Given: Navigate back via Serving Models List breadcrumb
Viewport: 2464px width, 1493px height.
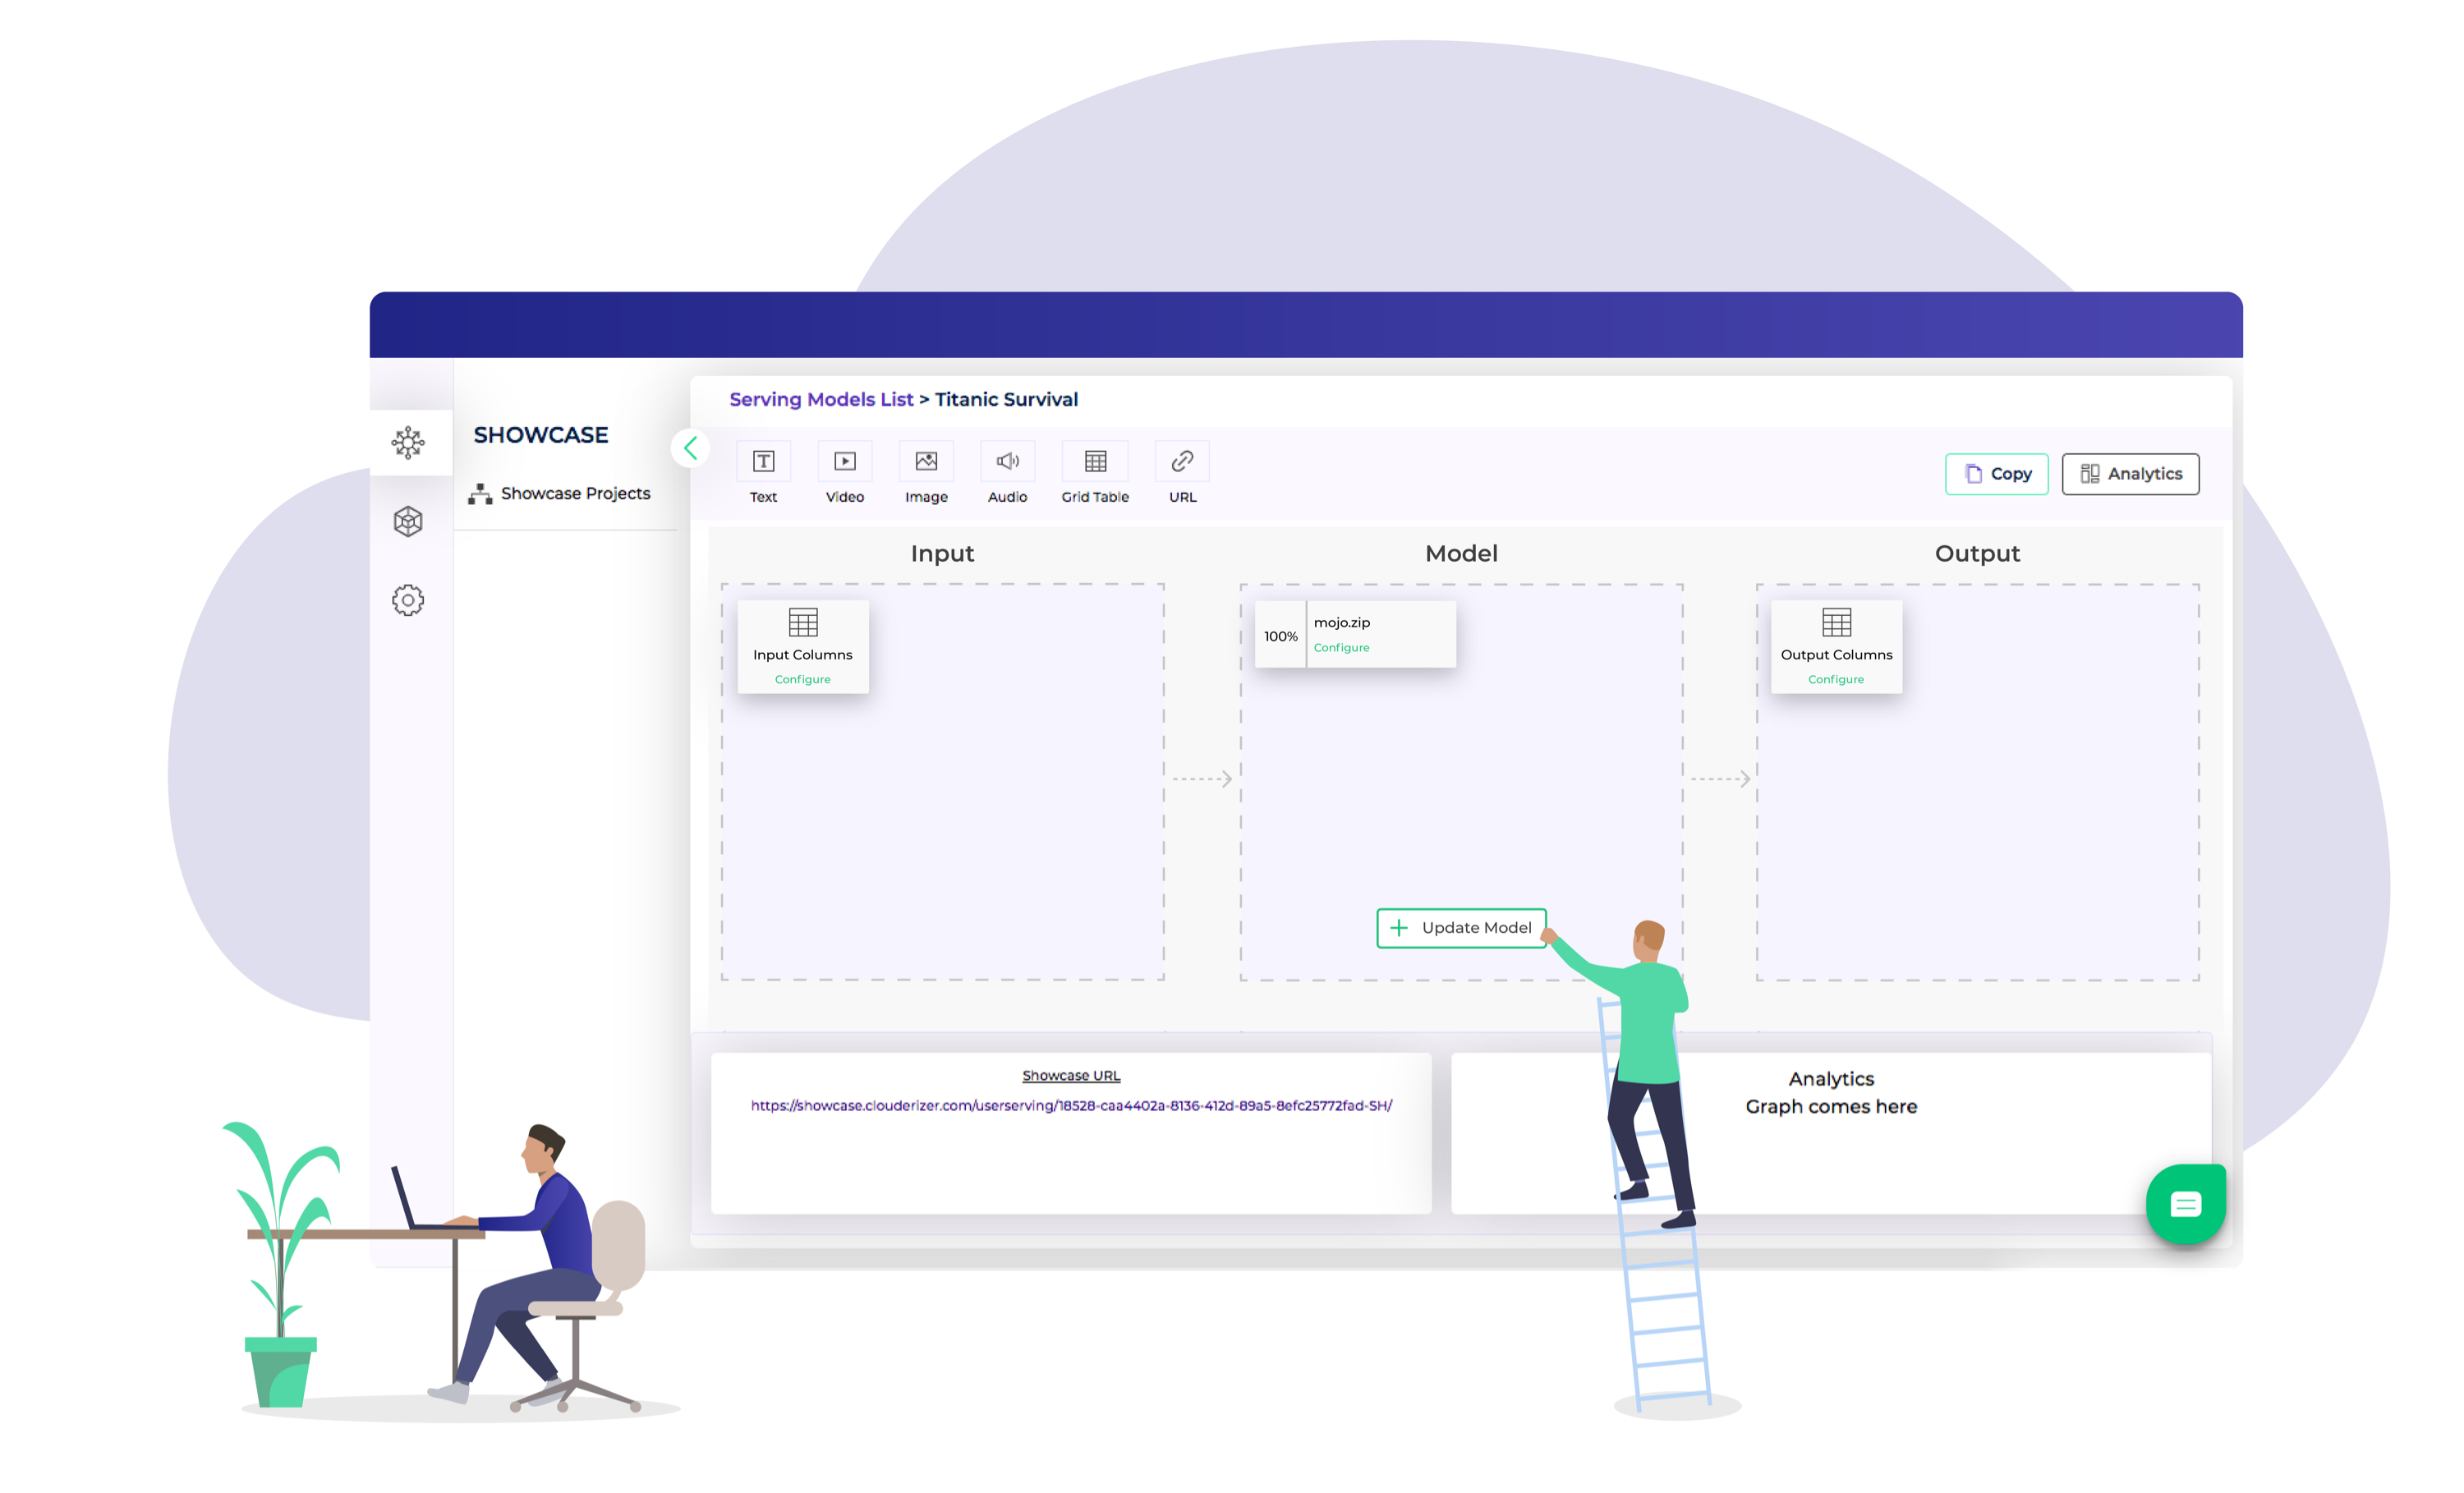Looking at the screenshot, I should [x=821, y=399].
